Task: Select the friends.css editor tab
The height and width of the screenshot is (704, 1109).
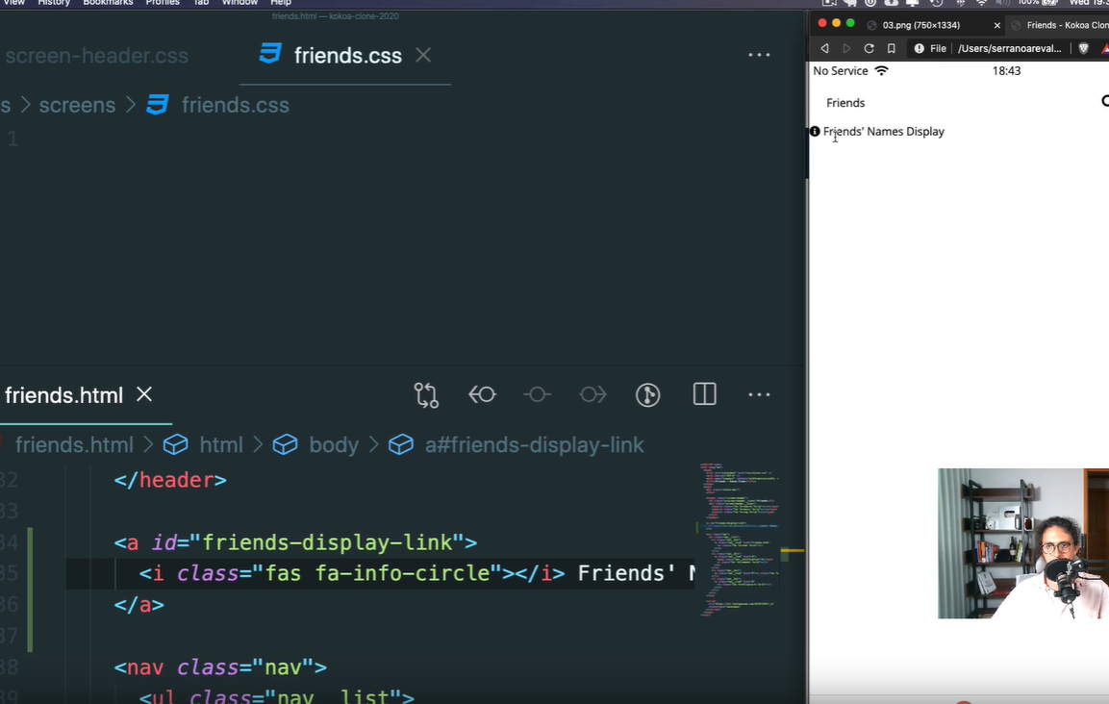Action: (345, 55)
